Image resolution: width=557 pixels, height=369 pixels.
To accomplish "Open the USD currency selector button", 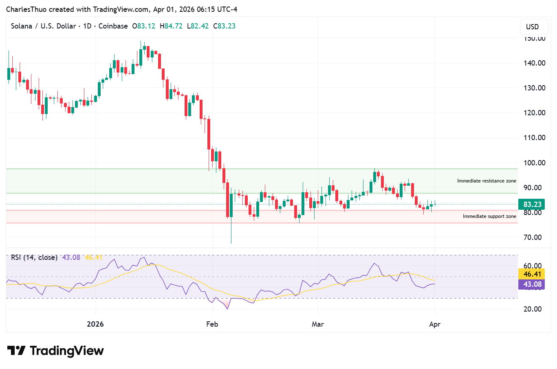I will [533, 27].
